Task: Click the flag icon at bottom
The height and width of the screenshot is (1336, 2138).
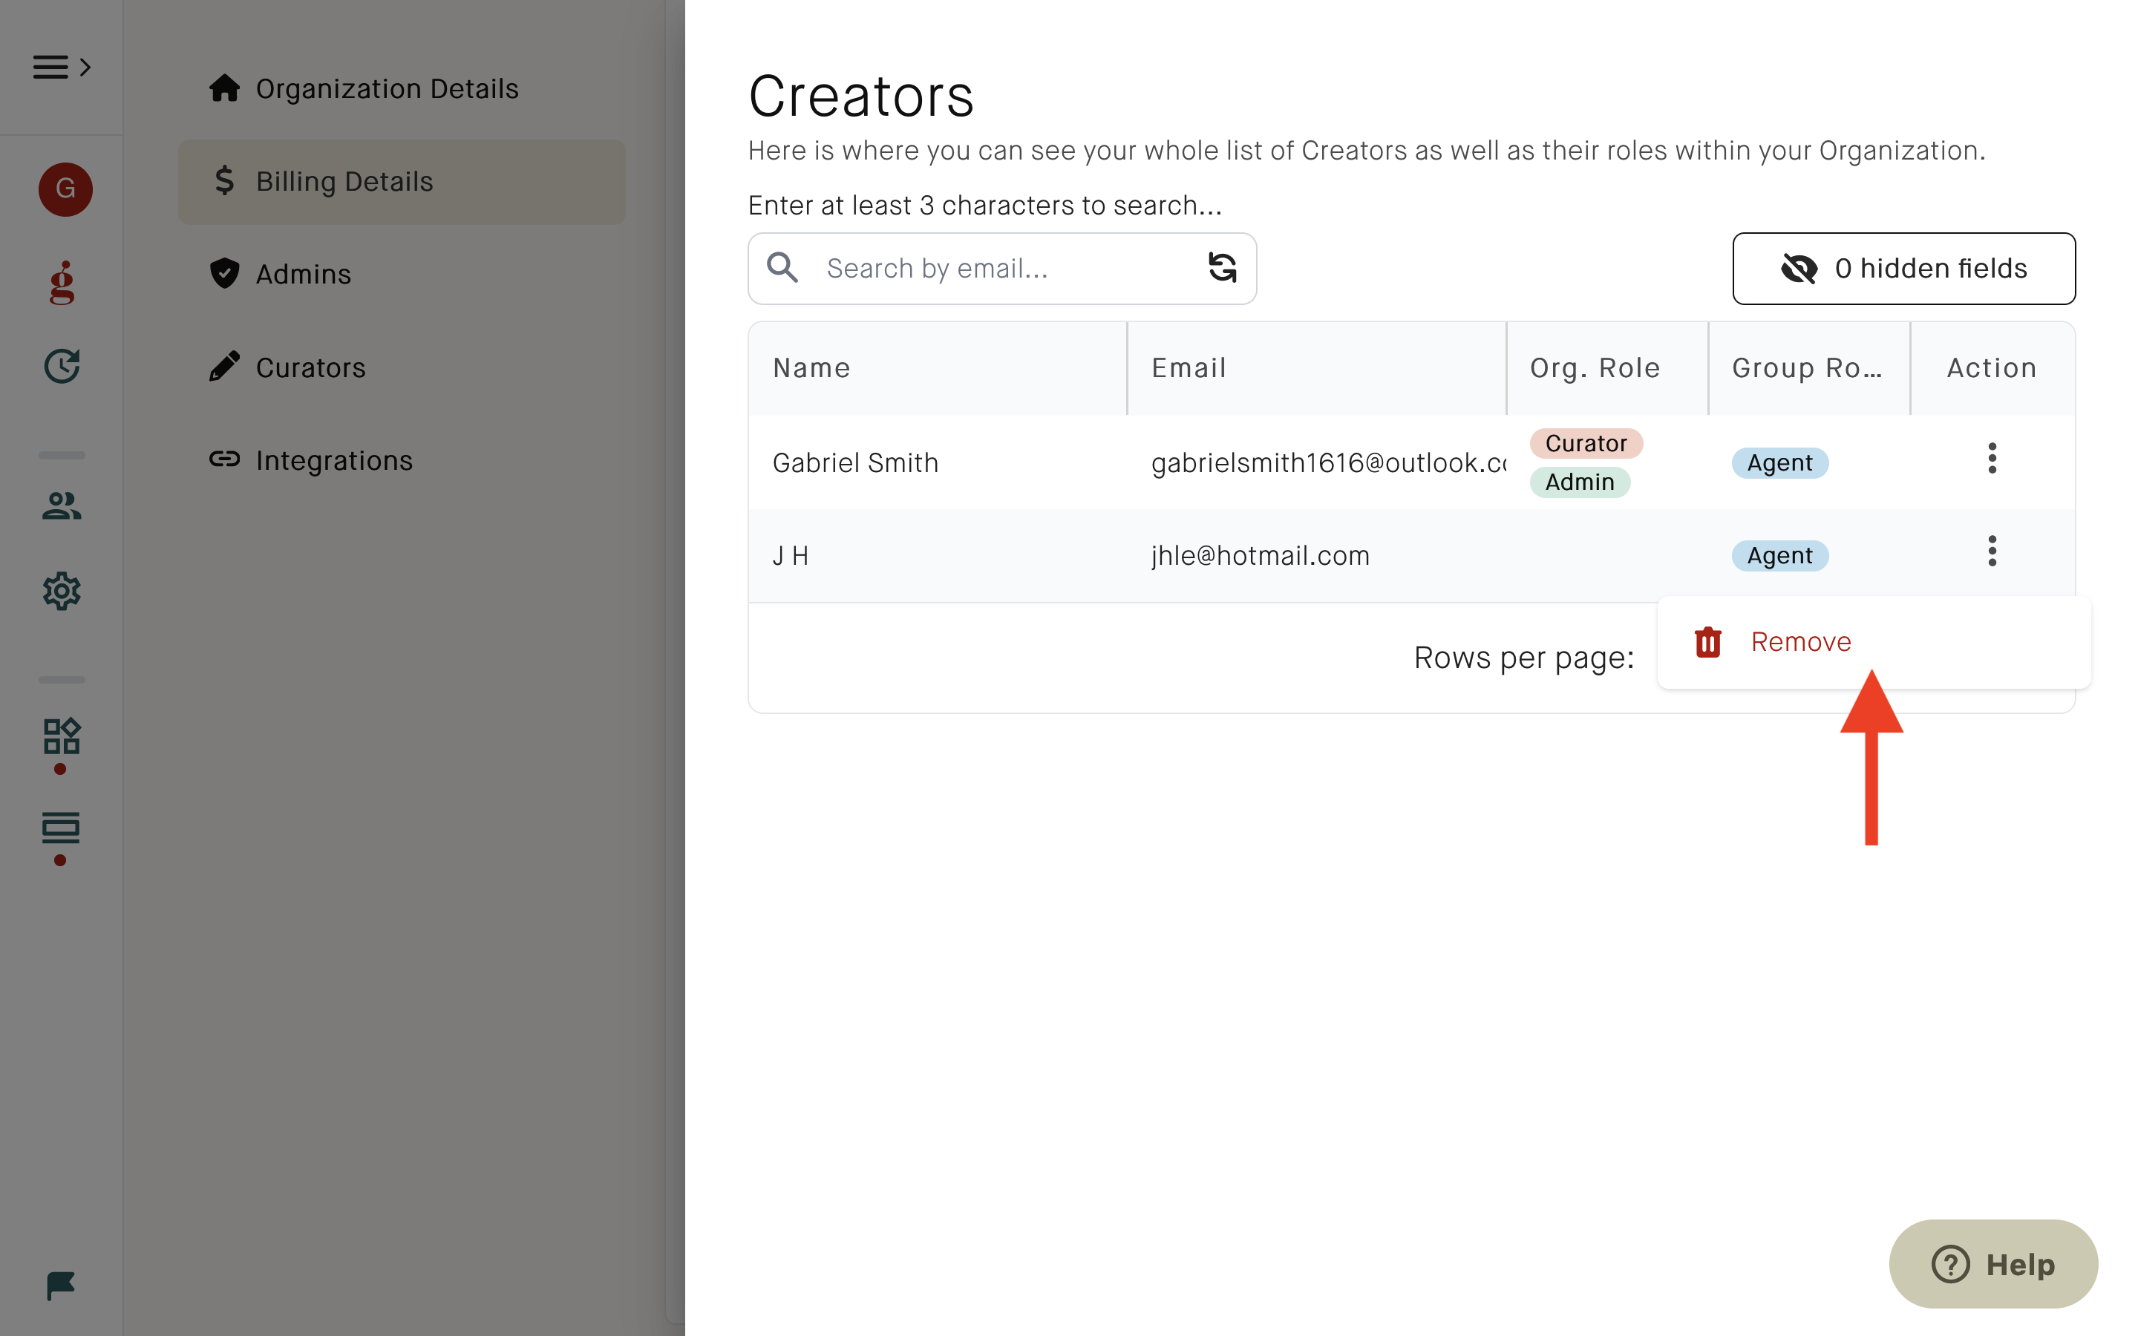Action: click(61, 1286)
